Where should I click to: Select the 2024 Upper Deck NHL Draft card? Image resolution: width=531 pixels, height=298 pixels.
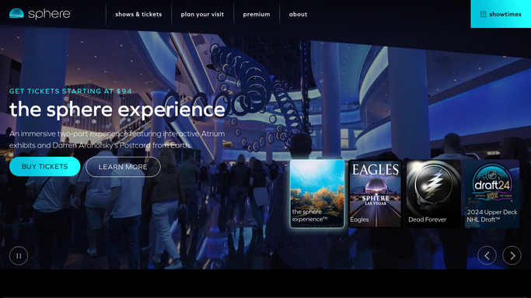pyautogui.click(x=492, y=193)
